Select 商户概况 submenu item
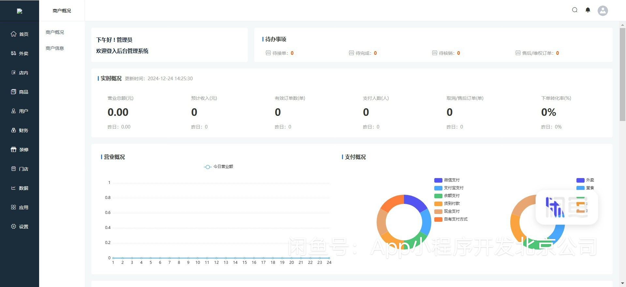This screenshot has height=287, width=626. (55, 32)
